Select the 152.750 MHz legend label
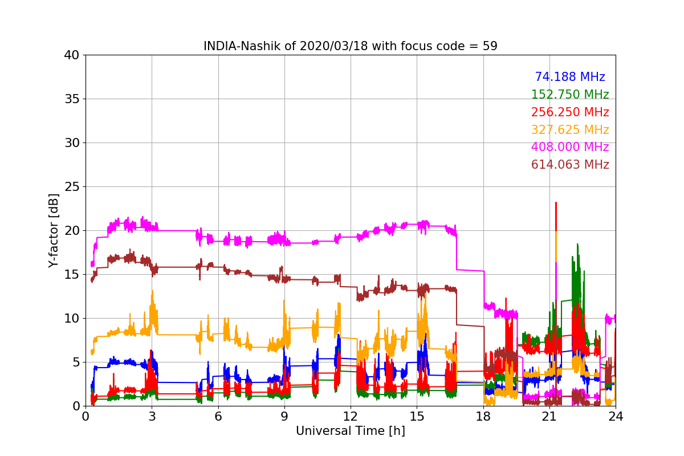The height and width of the screenshot is (456, 684). (570, 95)
